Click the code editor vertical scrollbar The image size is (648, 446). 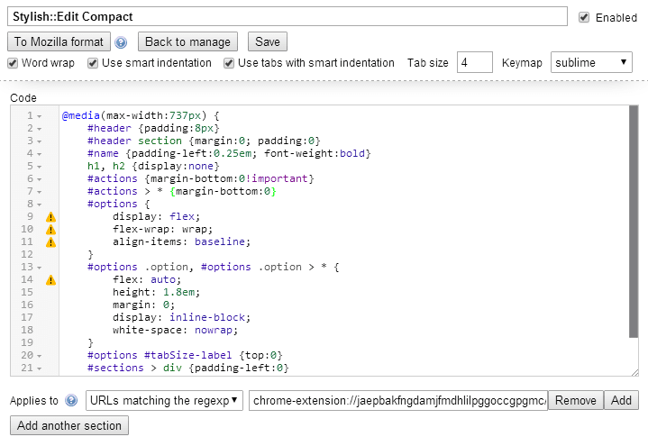[x=634, y=221]
